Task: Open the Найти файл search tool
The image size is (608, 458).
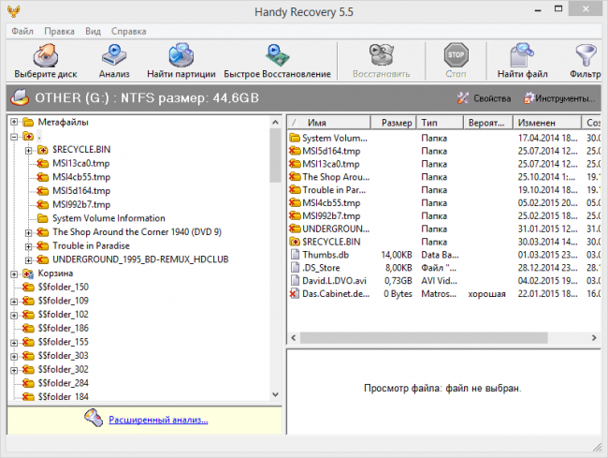Action: (523, 58)
